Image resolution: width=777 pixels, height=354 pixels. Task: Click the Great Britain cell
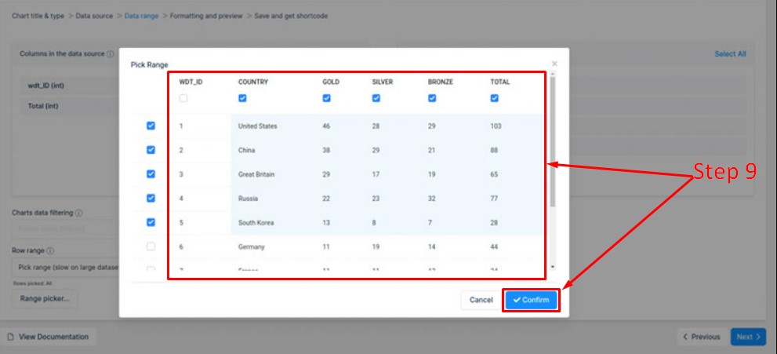click(256, 174)
